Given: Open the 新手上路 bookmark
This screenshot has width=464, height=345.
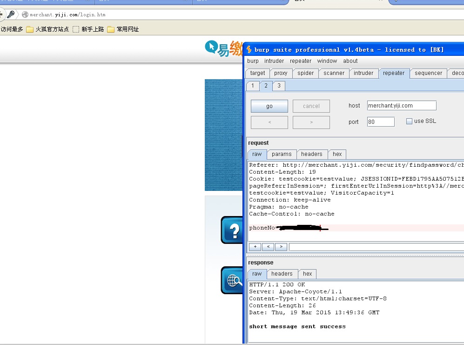Looking at the screenshot, I should click(x=88, y=29).
